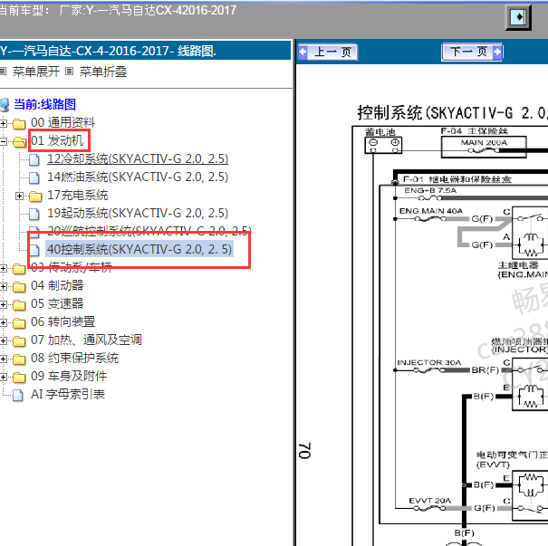This screenshot has width=548, height=546.
Task: Open 07 加热、通风及空调 entry
Action: click(x=86, y=340)
